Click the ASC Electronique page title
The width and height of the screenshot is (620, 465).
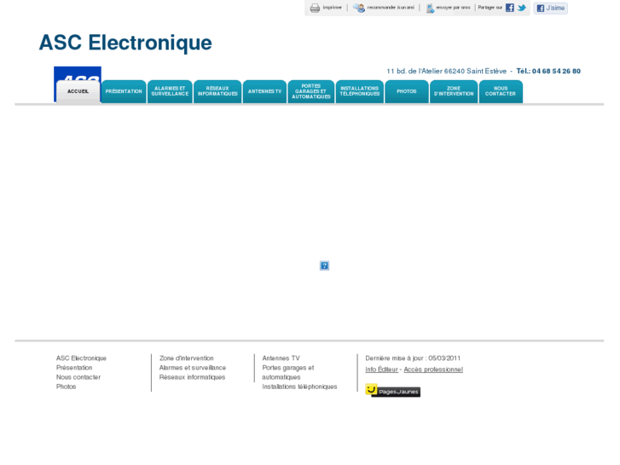(x=125, y=43)
